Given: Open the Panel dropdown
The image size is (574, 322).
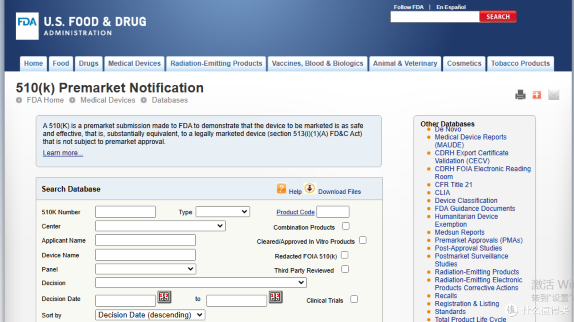Looking at the screenshot, I should (146, 269).
